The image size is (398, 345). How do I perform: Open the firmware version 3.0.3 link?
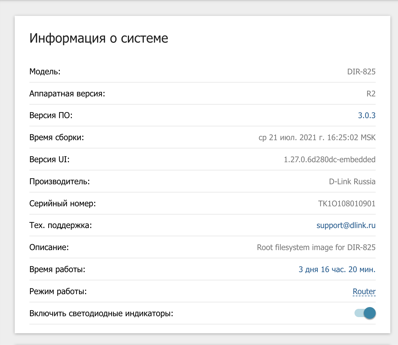(x=367, y=115)
